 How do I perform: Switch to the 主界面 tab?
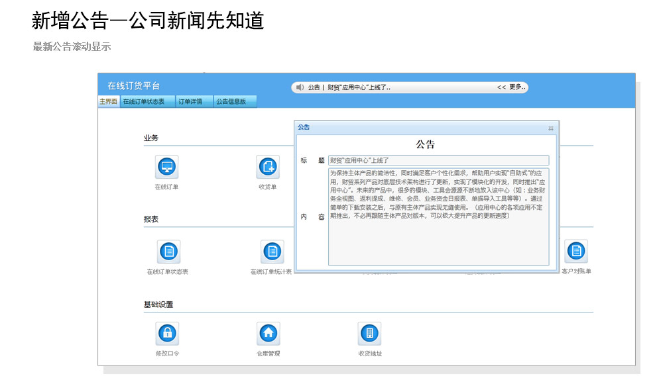(109, 101)
